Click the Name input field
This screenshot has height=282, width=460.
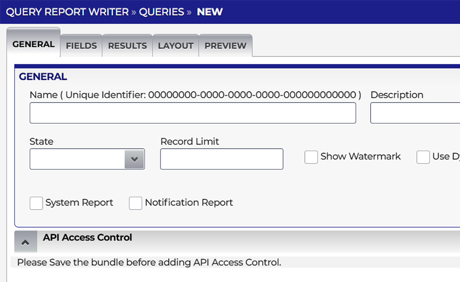pos(193,113)
